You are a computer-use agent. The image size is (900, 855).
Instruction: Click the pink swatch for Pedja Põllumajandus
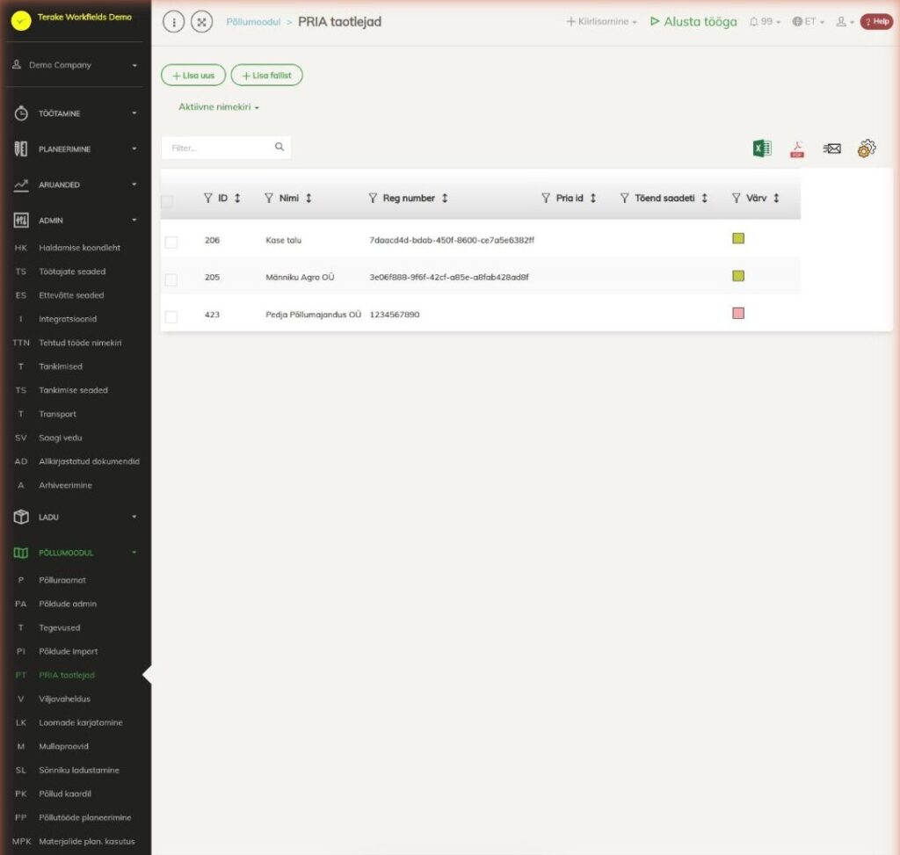pyautogui.click(x=738, y=314)
